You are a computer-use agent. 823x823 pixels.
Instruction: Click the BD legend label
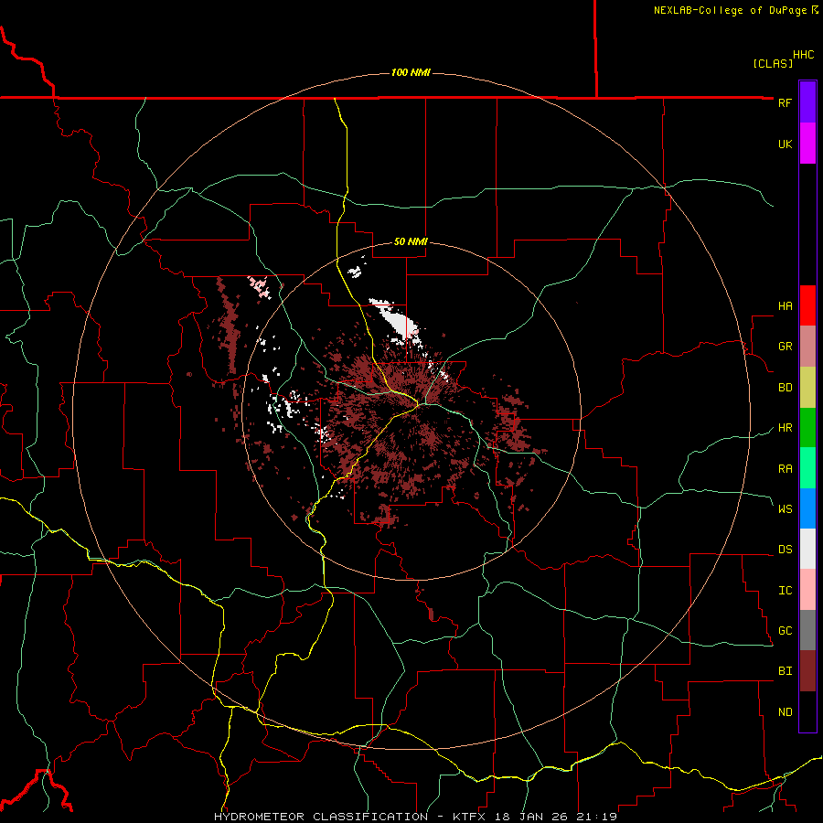pos(785,388)
